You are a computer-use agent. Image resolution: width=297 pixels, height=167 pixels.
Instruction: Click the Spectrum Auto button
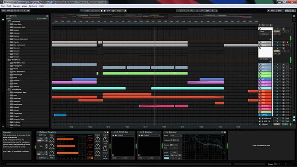click(167, 158)
